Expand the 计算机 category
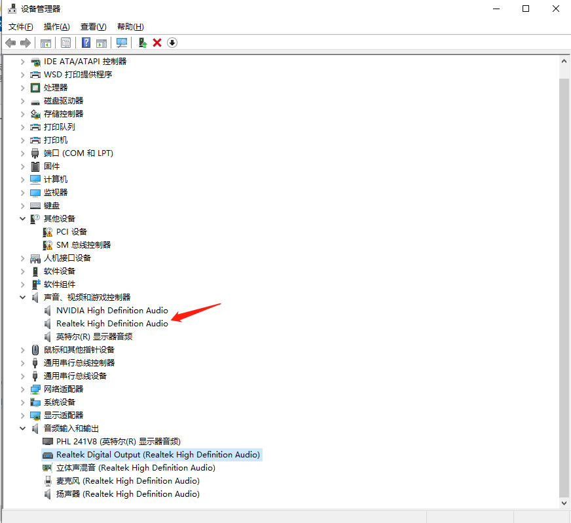Viewport: 571px width, 523px height. click(22, 180)
